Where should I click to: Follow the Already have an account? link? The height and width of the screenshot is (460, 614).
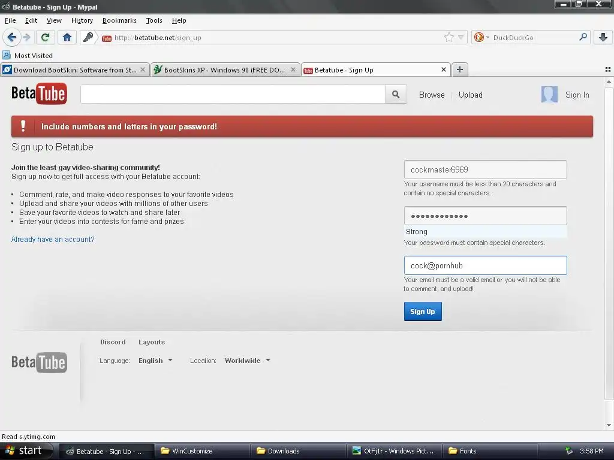point(53,240)
